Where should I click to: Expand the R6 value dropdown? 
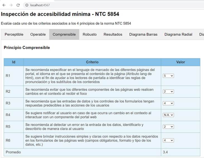pyautogui.click(x=168, y=140)
